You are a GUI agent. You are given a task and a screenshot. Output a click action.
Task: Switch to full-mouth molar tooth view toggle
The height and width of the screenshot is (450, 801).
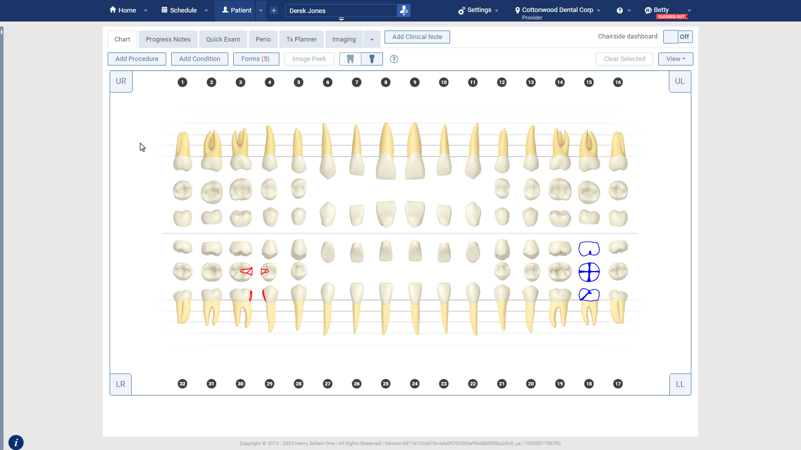pyautogui.click(x=350, y=59)
